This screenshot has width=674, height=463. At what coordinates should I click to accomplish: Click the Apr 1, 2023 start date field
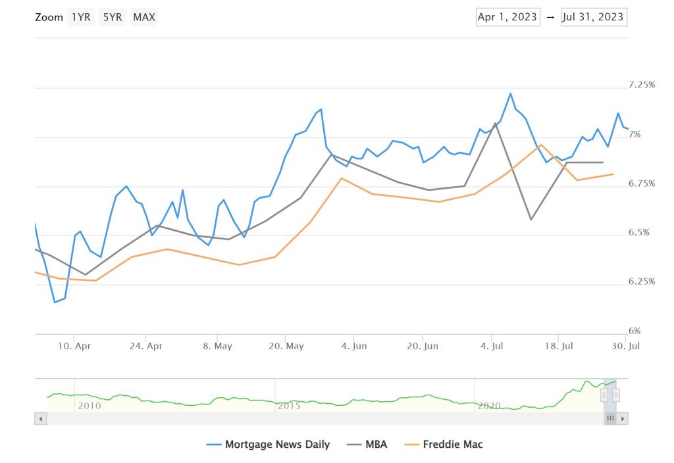tap(507, 17)
